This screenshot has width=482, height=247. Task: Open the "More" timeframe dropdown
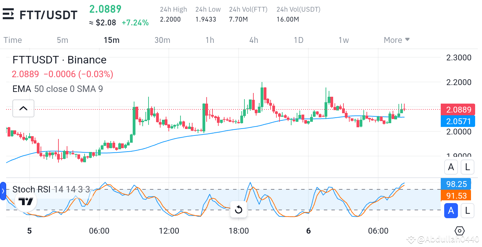pos(397,40)
